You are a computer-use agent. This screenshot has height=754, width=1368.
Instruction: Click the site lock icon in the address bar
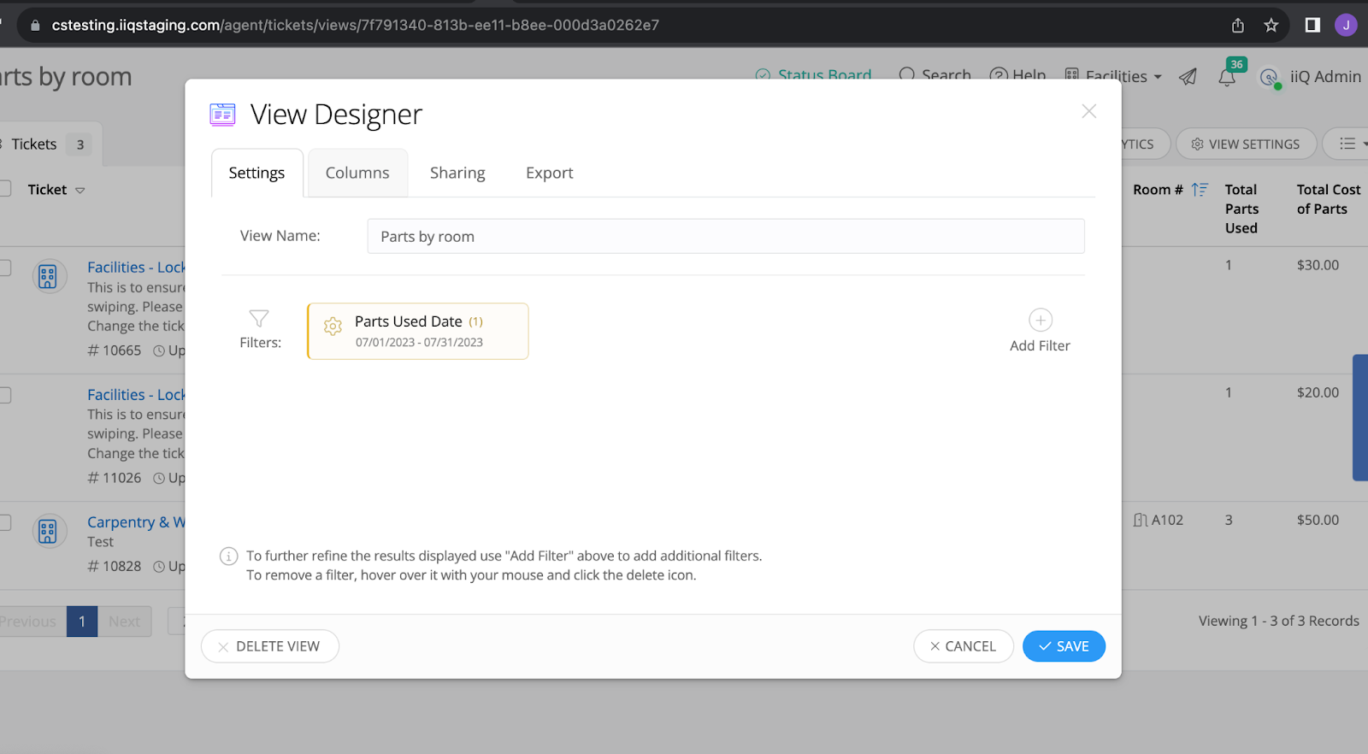[x=35, y=26]
